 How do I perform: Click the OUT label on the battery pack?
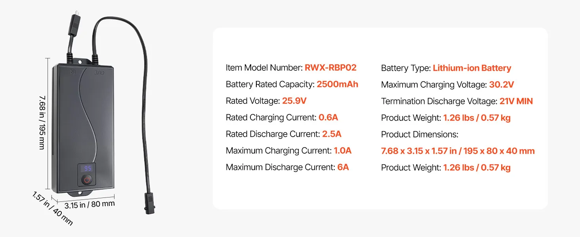pyautogui.click(x=98, y=72)
